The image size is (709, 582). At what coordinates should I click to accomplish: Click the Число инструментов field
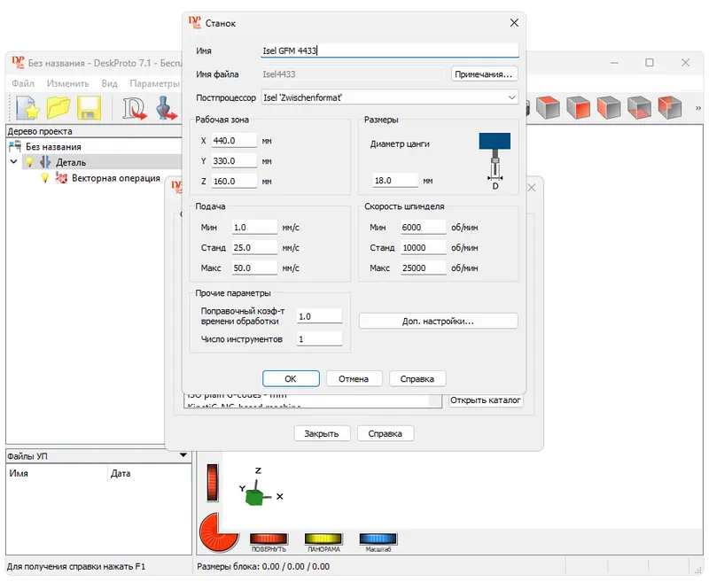click(x=320, y=339)
